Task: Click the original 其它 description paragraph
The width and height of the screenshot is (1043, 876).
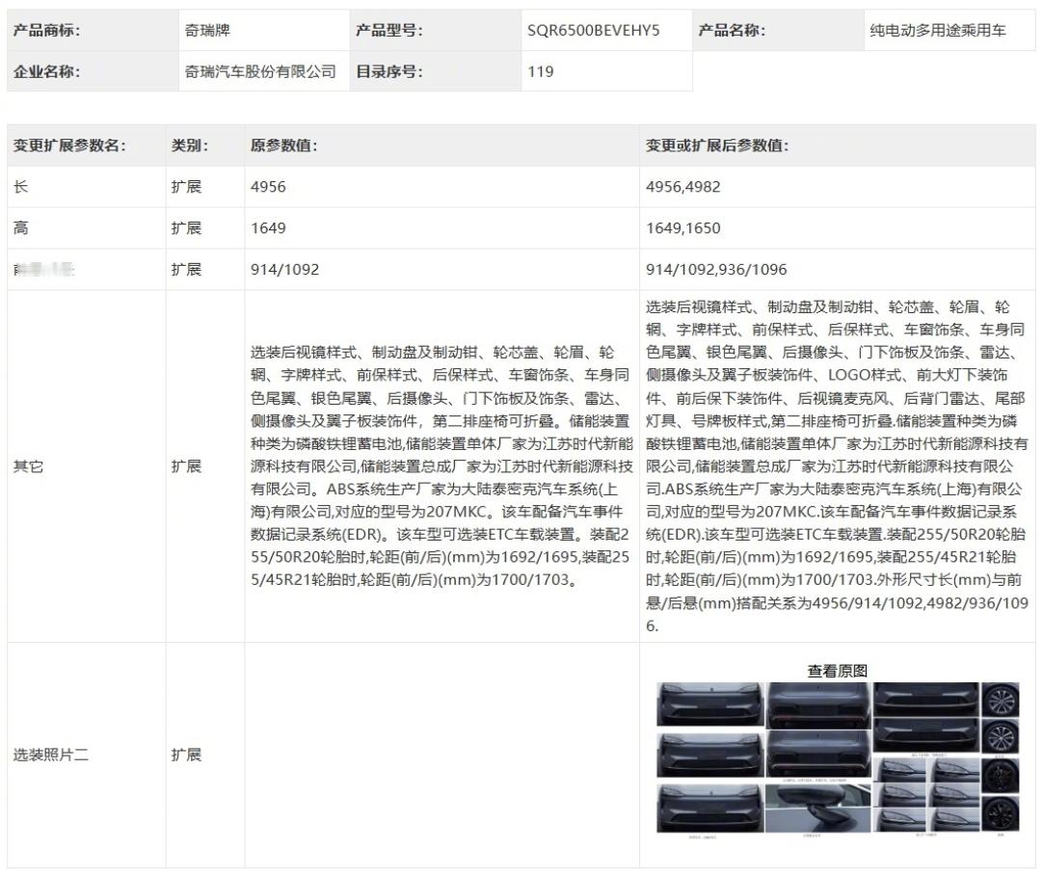Action: [x=441, y=466]
